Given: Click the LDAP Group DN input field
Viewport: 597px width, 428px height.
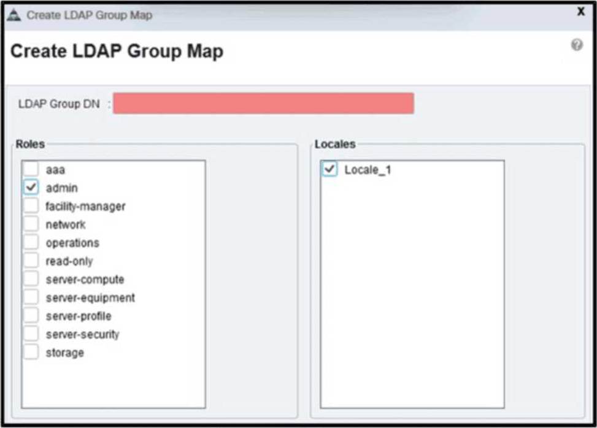Looking at the screenshot, I should click(263, 104).
